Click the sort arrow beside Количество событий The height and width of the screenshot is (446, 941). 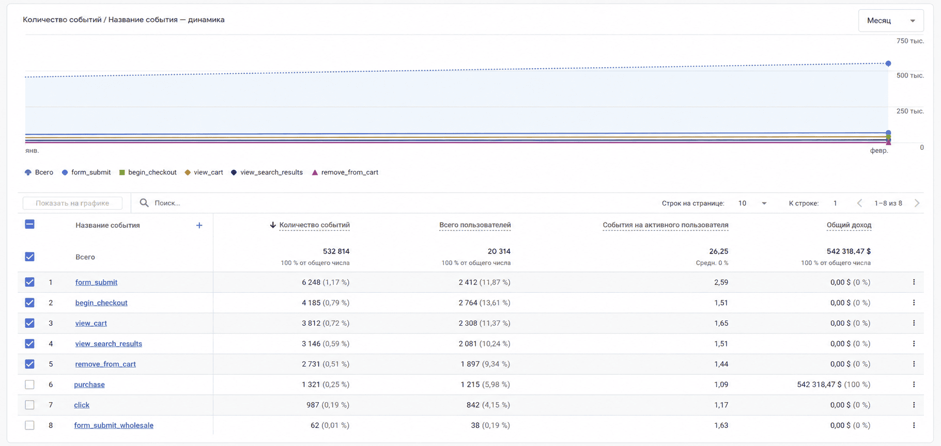pyautogui.click(x=273, y=225)
